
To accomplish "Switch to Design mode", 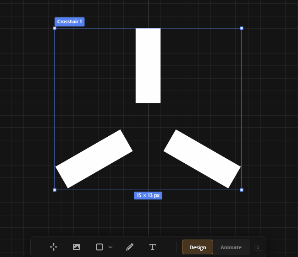I will click(198, 247).
